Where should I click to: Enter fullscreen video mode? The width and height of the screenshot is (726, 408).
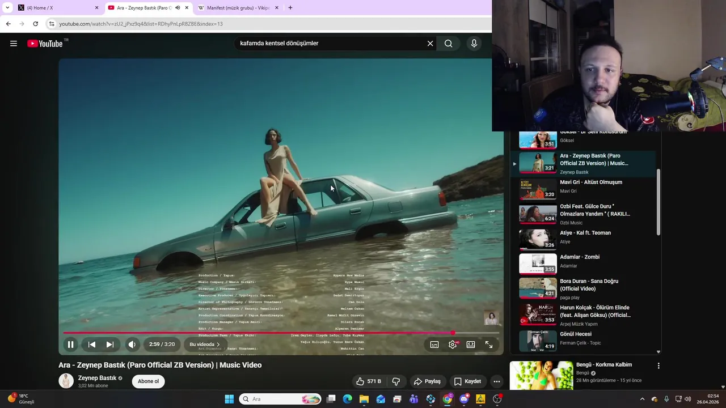[x=489, y=345]
